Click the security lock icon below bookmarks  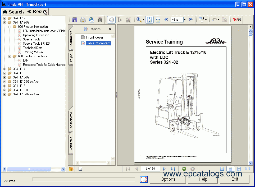click(x=71, y=169)
